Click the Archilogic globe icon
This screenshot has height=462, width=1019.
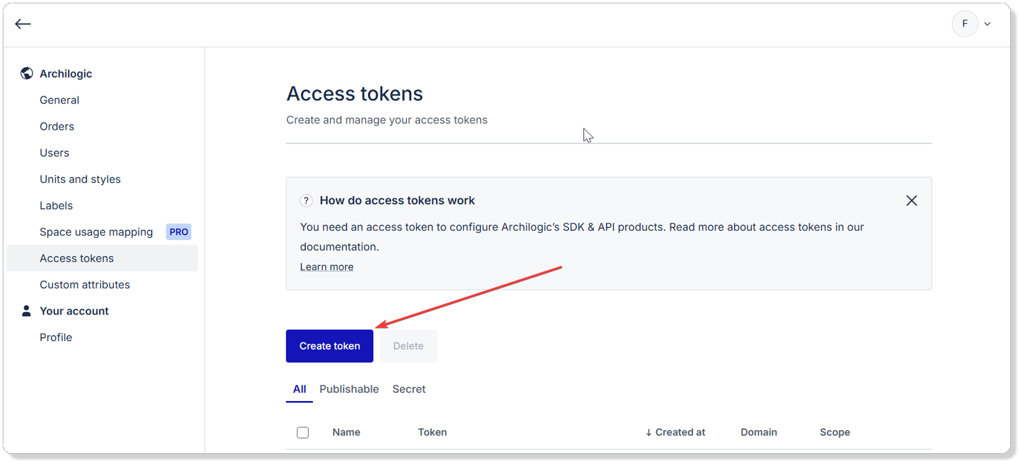(x=27, y=73)
